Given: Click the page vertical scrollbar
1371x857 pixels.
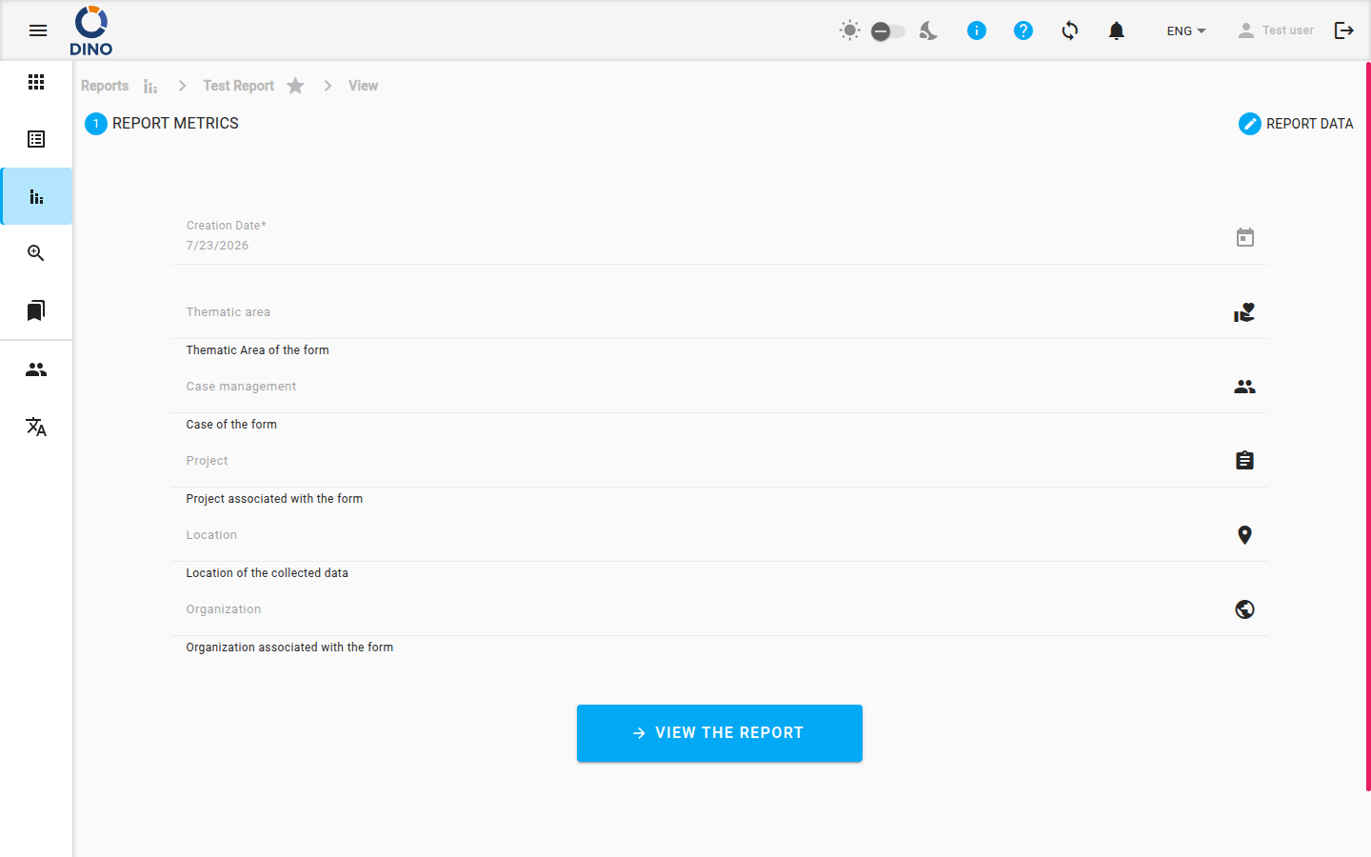Looking at the screenshot, I should (1368, 427).
